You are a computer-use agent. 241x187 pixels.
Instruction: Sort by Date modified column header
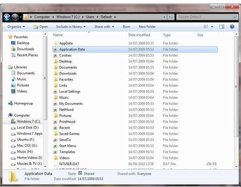tap(139, 35)
